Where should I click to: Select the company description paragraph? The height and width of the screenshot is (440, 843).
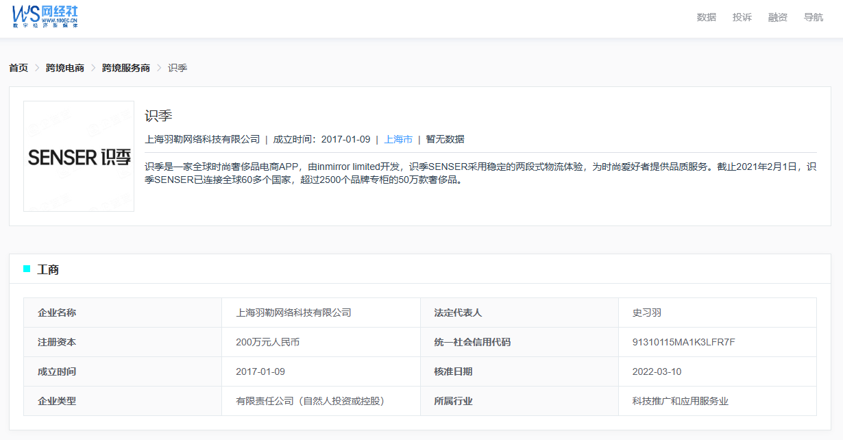click(481, 173)
